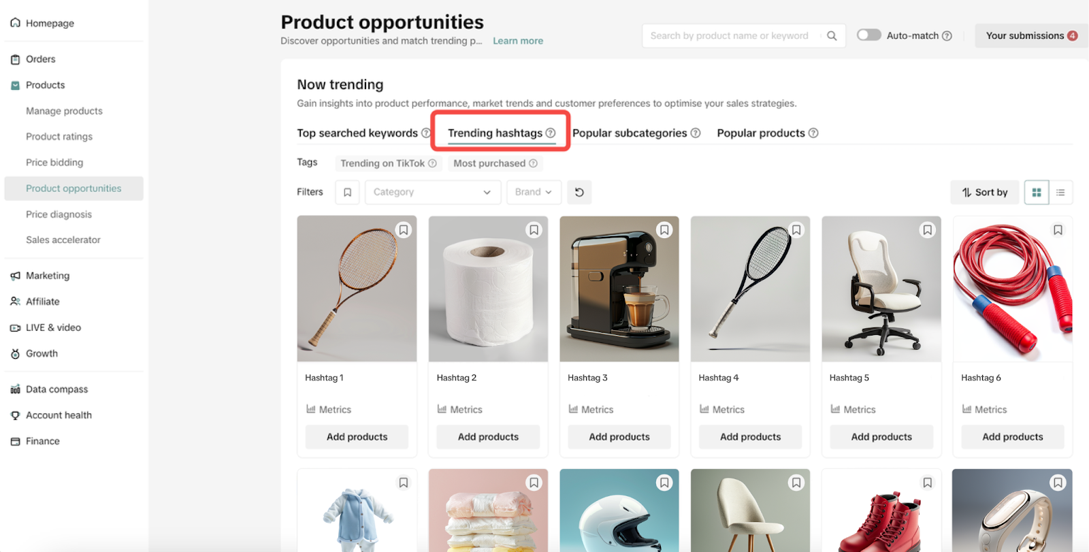Click the product search input field

pyautogui.click(x=735, y=35)
